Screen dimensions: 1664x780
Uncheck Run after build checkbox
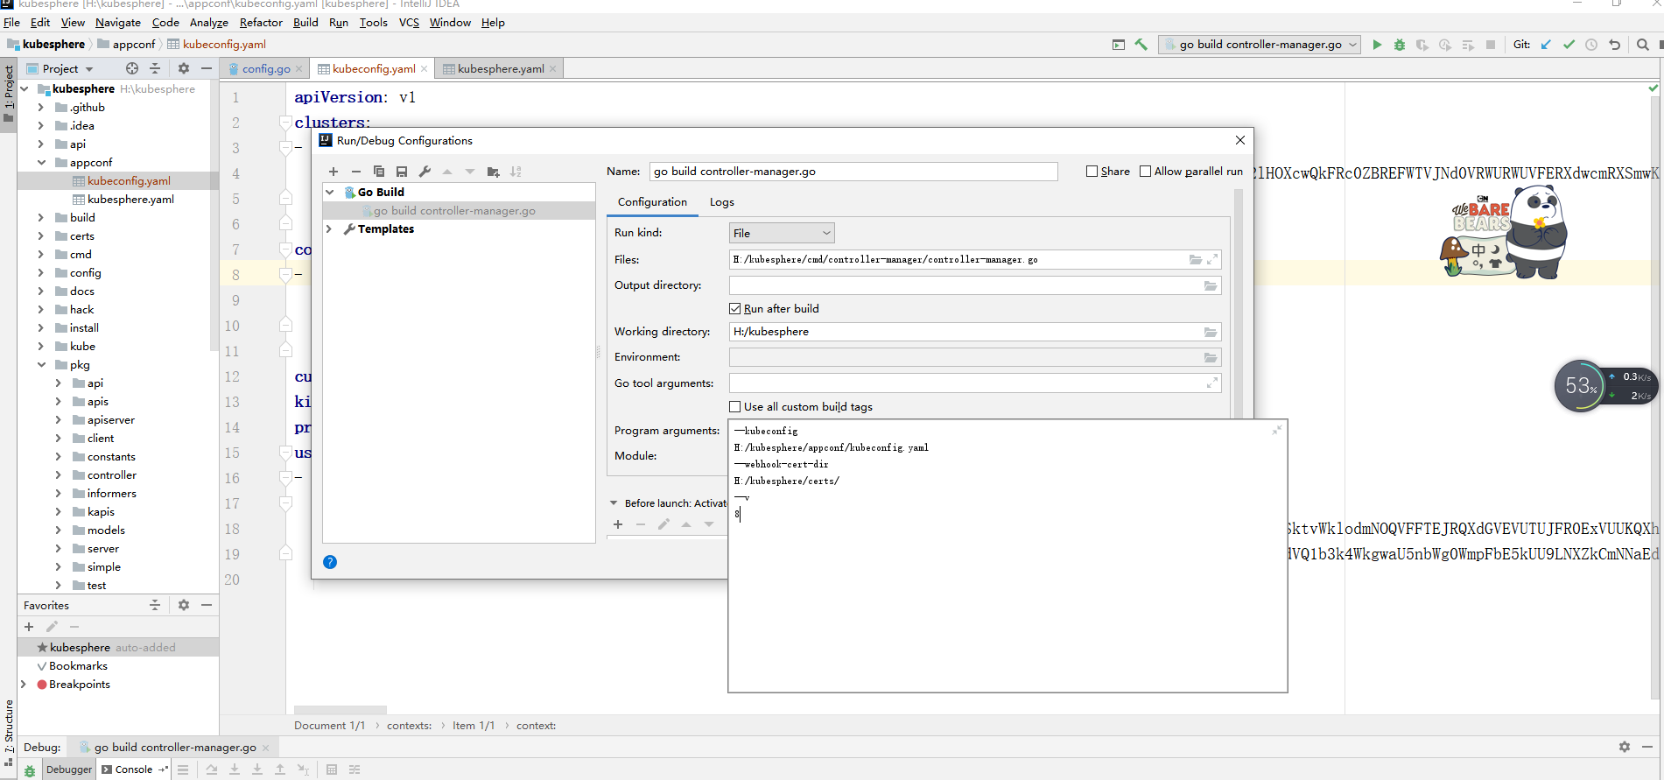point(735,309)
